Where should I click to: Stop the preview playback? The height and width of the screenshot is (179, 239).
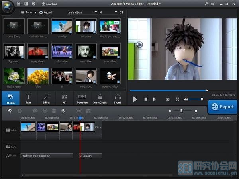(146, 99)
